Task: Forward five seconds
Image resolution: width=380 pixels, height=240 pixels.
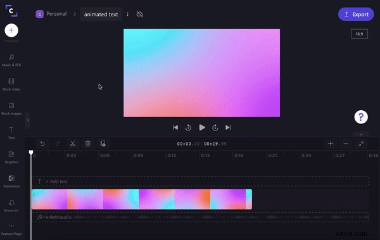Action: point(215,127)
